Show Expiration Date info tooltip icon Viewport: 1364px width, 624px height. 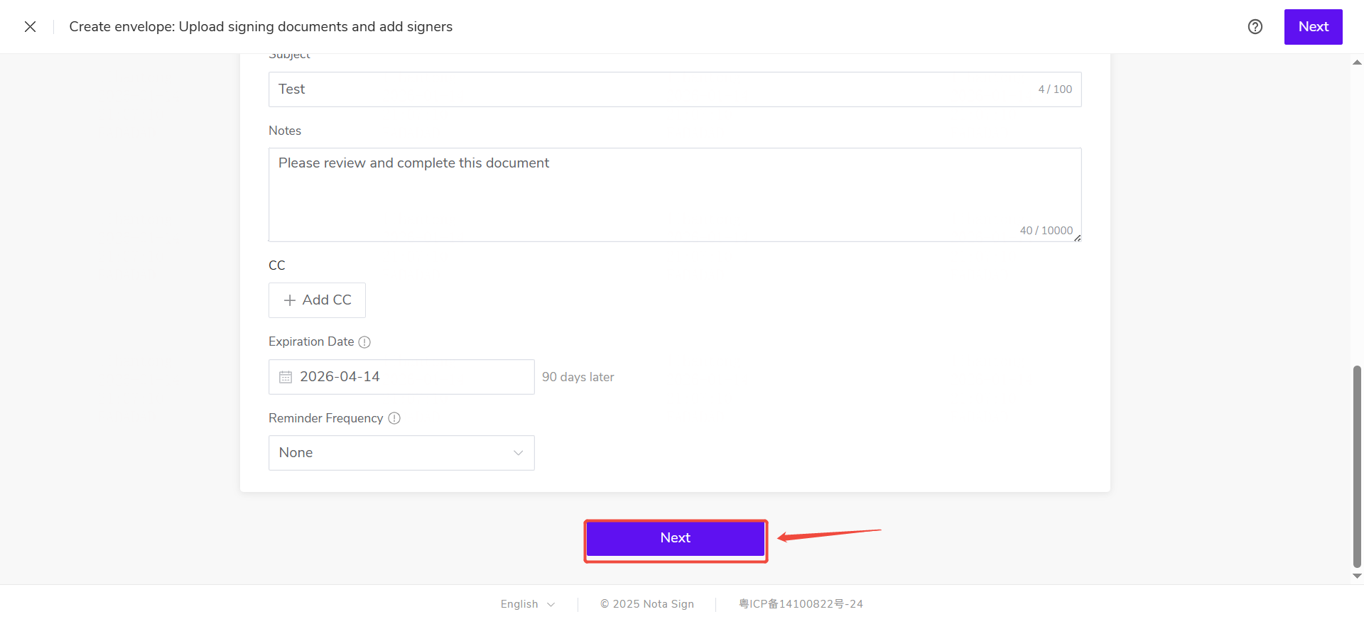[x=364, y=342]
